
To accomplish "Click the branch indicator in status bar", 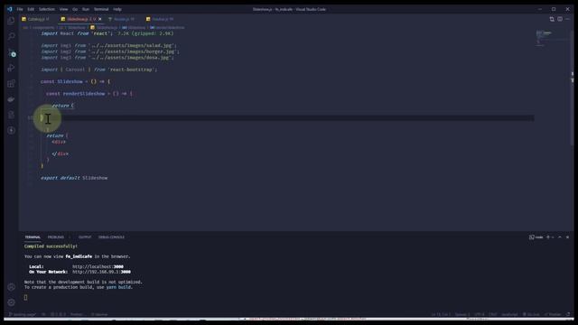I will point(23,315).
